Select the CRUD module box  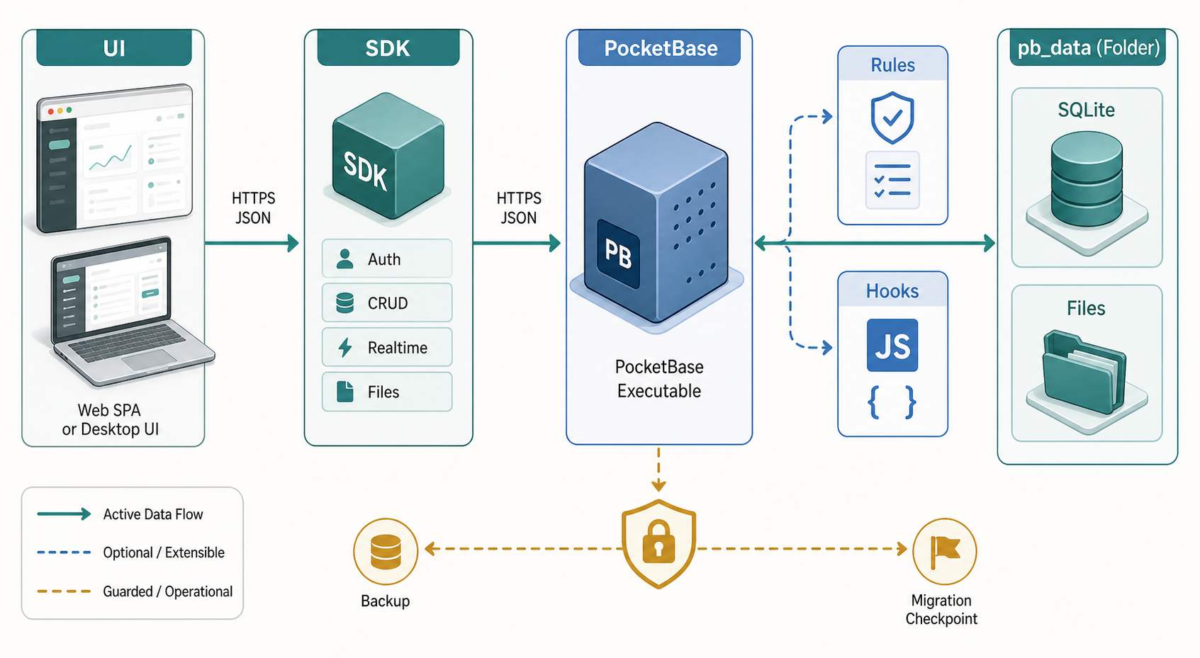click(387, 303)
